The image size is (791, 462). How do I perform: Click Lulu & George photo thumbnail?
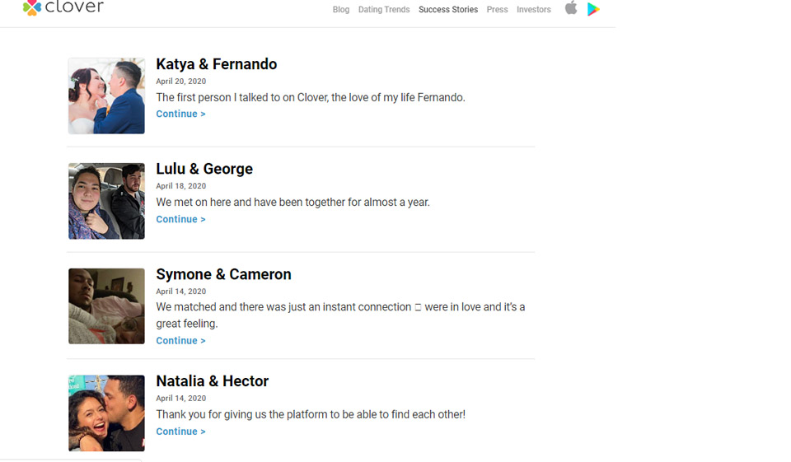point(106,201)
